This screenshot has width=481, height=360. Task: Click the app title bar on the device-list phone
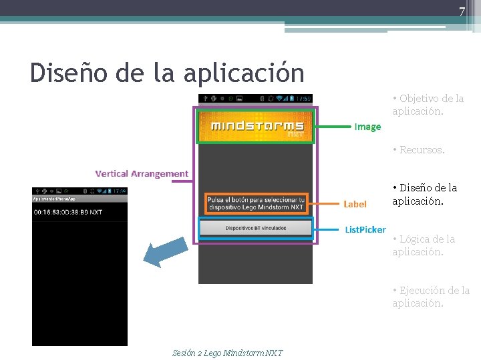point(79,199)
